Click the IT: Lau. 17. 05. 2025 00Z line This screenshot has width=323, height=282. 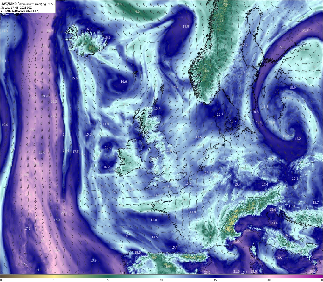coord(16,8)
